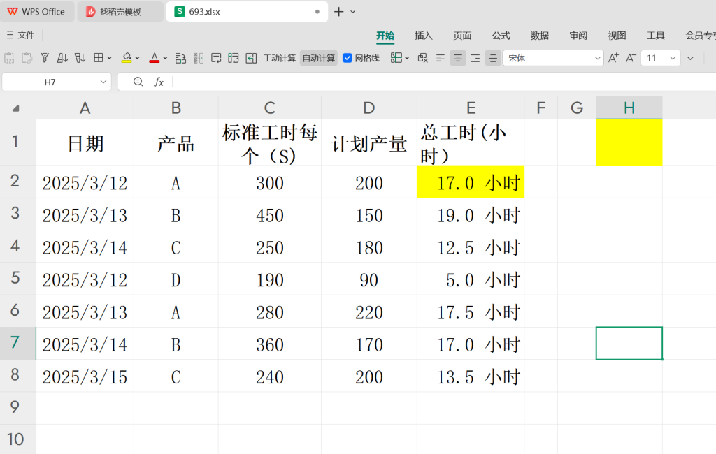The width and height of the screenshot is (716, 454).
Task: Sort ascending using the toolbar icon
Action: pyautogui.click(x=62, y=58)
